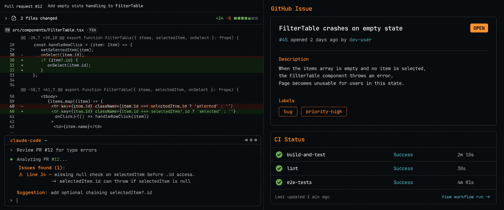Click 'Review PR #12 for type errors' command
Image resolution: width=504 pixels, height=210 pixels.
tap(57, 150)
